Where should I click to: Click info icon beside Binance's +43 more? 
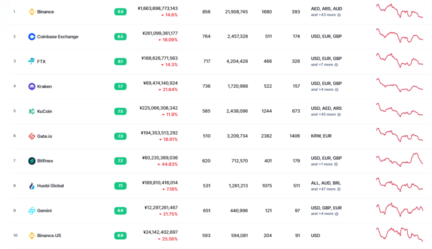(x=339, y=15)
